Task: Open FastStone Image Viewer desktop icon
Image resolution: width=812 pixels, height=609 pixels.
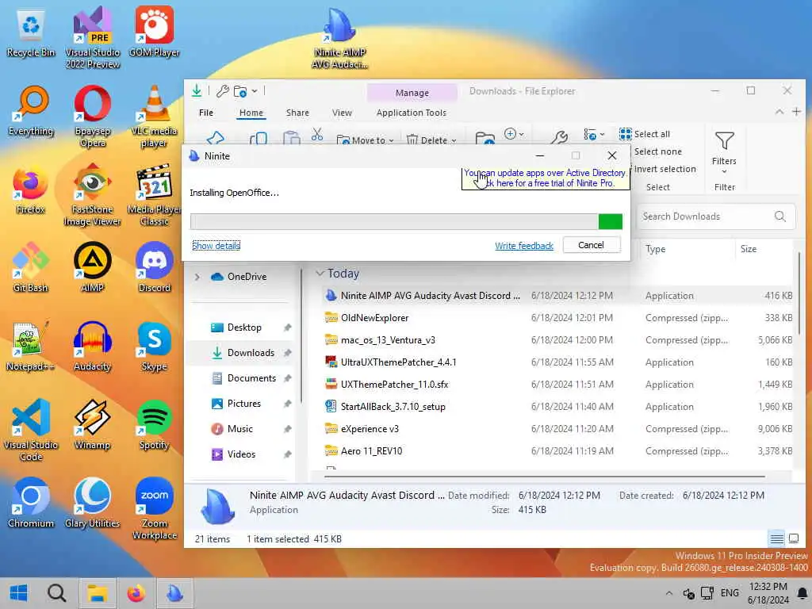Action: pos(92,195)
